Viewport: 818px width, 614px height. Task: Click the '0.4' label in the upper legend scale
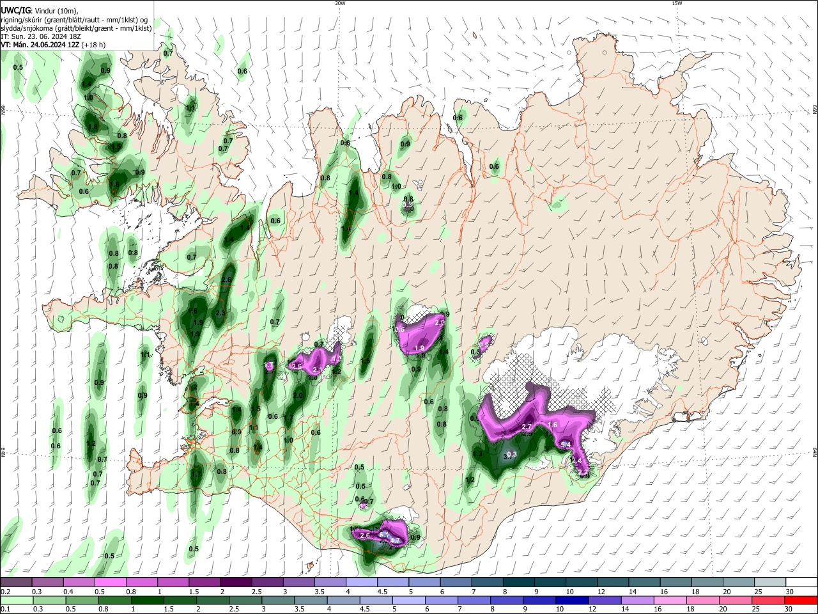68,592
